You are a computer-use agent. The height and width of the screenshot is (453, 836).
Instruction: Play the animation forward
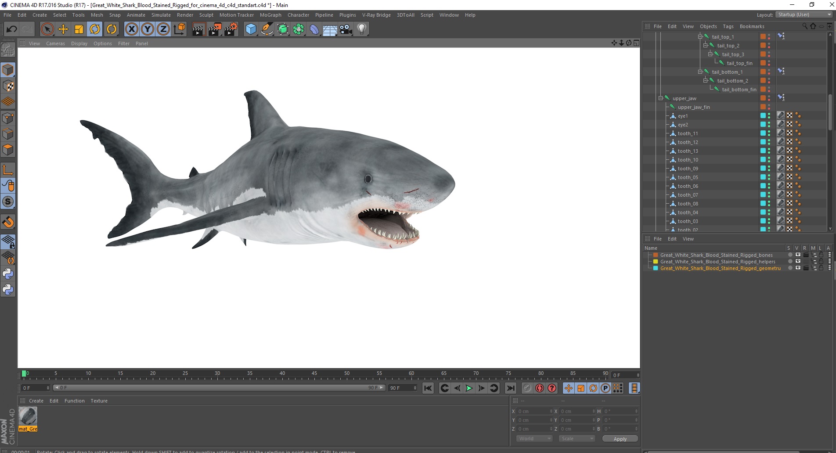(469, 388)
